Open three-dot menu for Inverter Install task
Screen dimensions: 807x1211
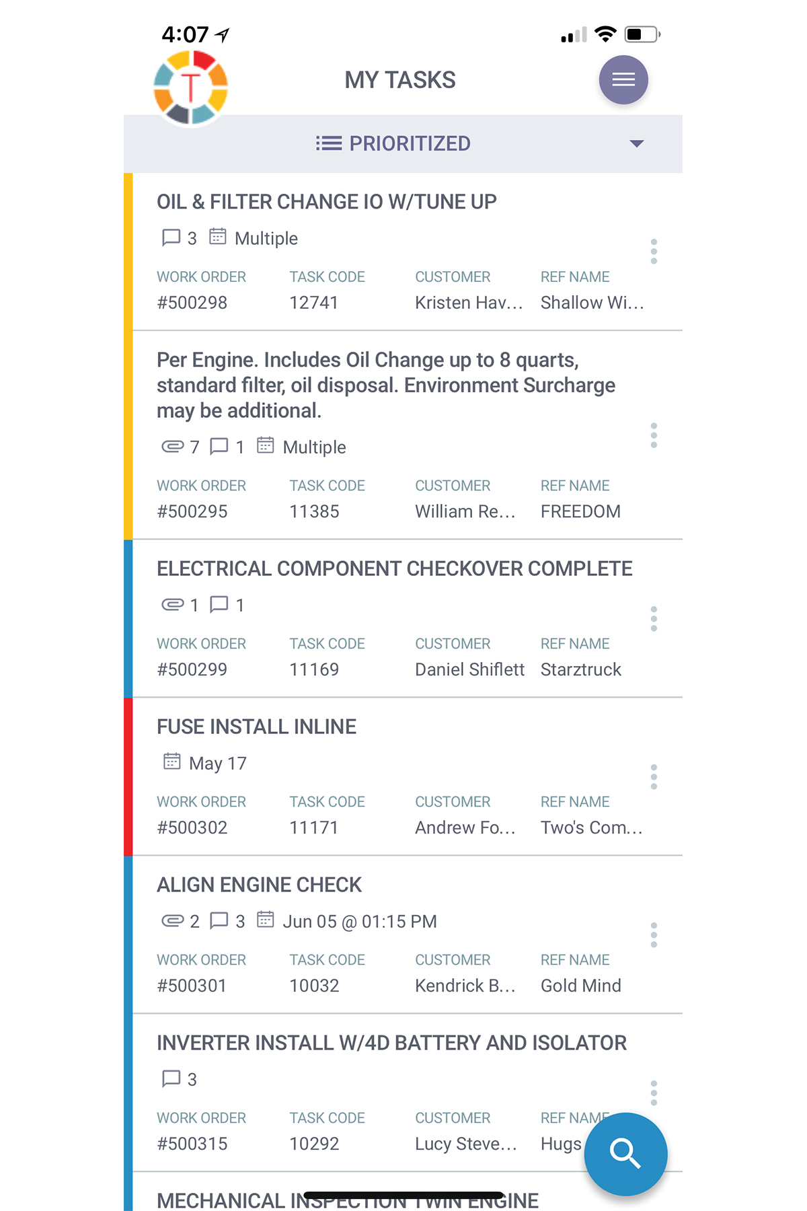(654, 1093)
